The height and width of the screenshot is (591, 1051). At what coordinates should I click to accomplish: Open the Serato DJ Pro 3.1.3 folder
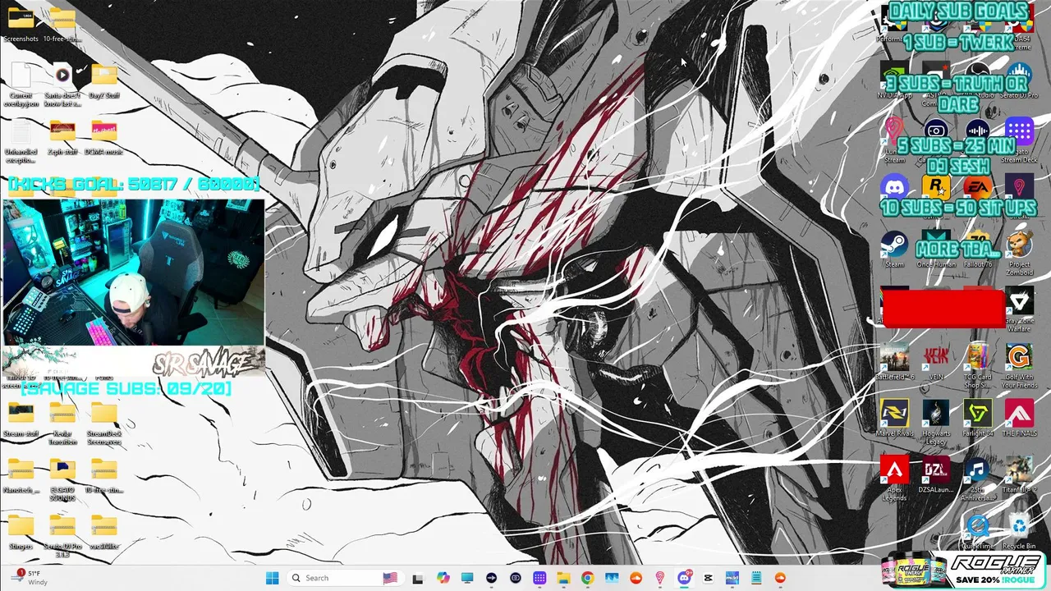(62, 536)
